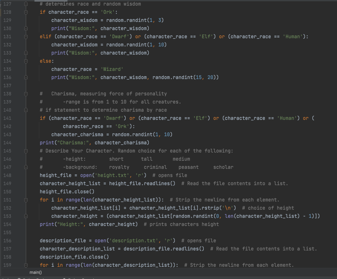Collapse the else block fold at line 134
The height and width of the screenshot is (279, 337).
26,61
